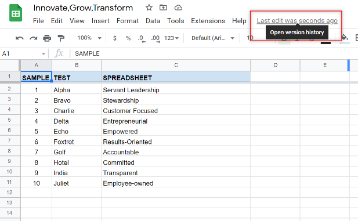Open the Extensions menu
The height and width of the screenshot is (221, 358).
(208, 21)
